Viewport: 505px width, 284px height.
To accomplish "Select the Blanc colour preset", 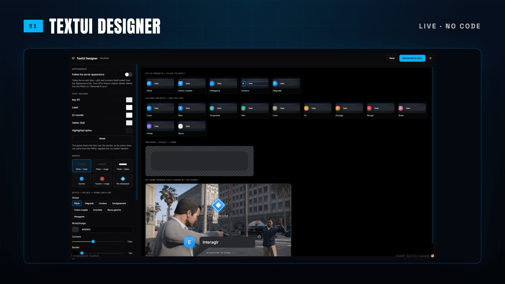I will pos(192,128).
